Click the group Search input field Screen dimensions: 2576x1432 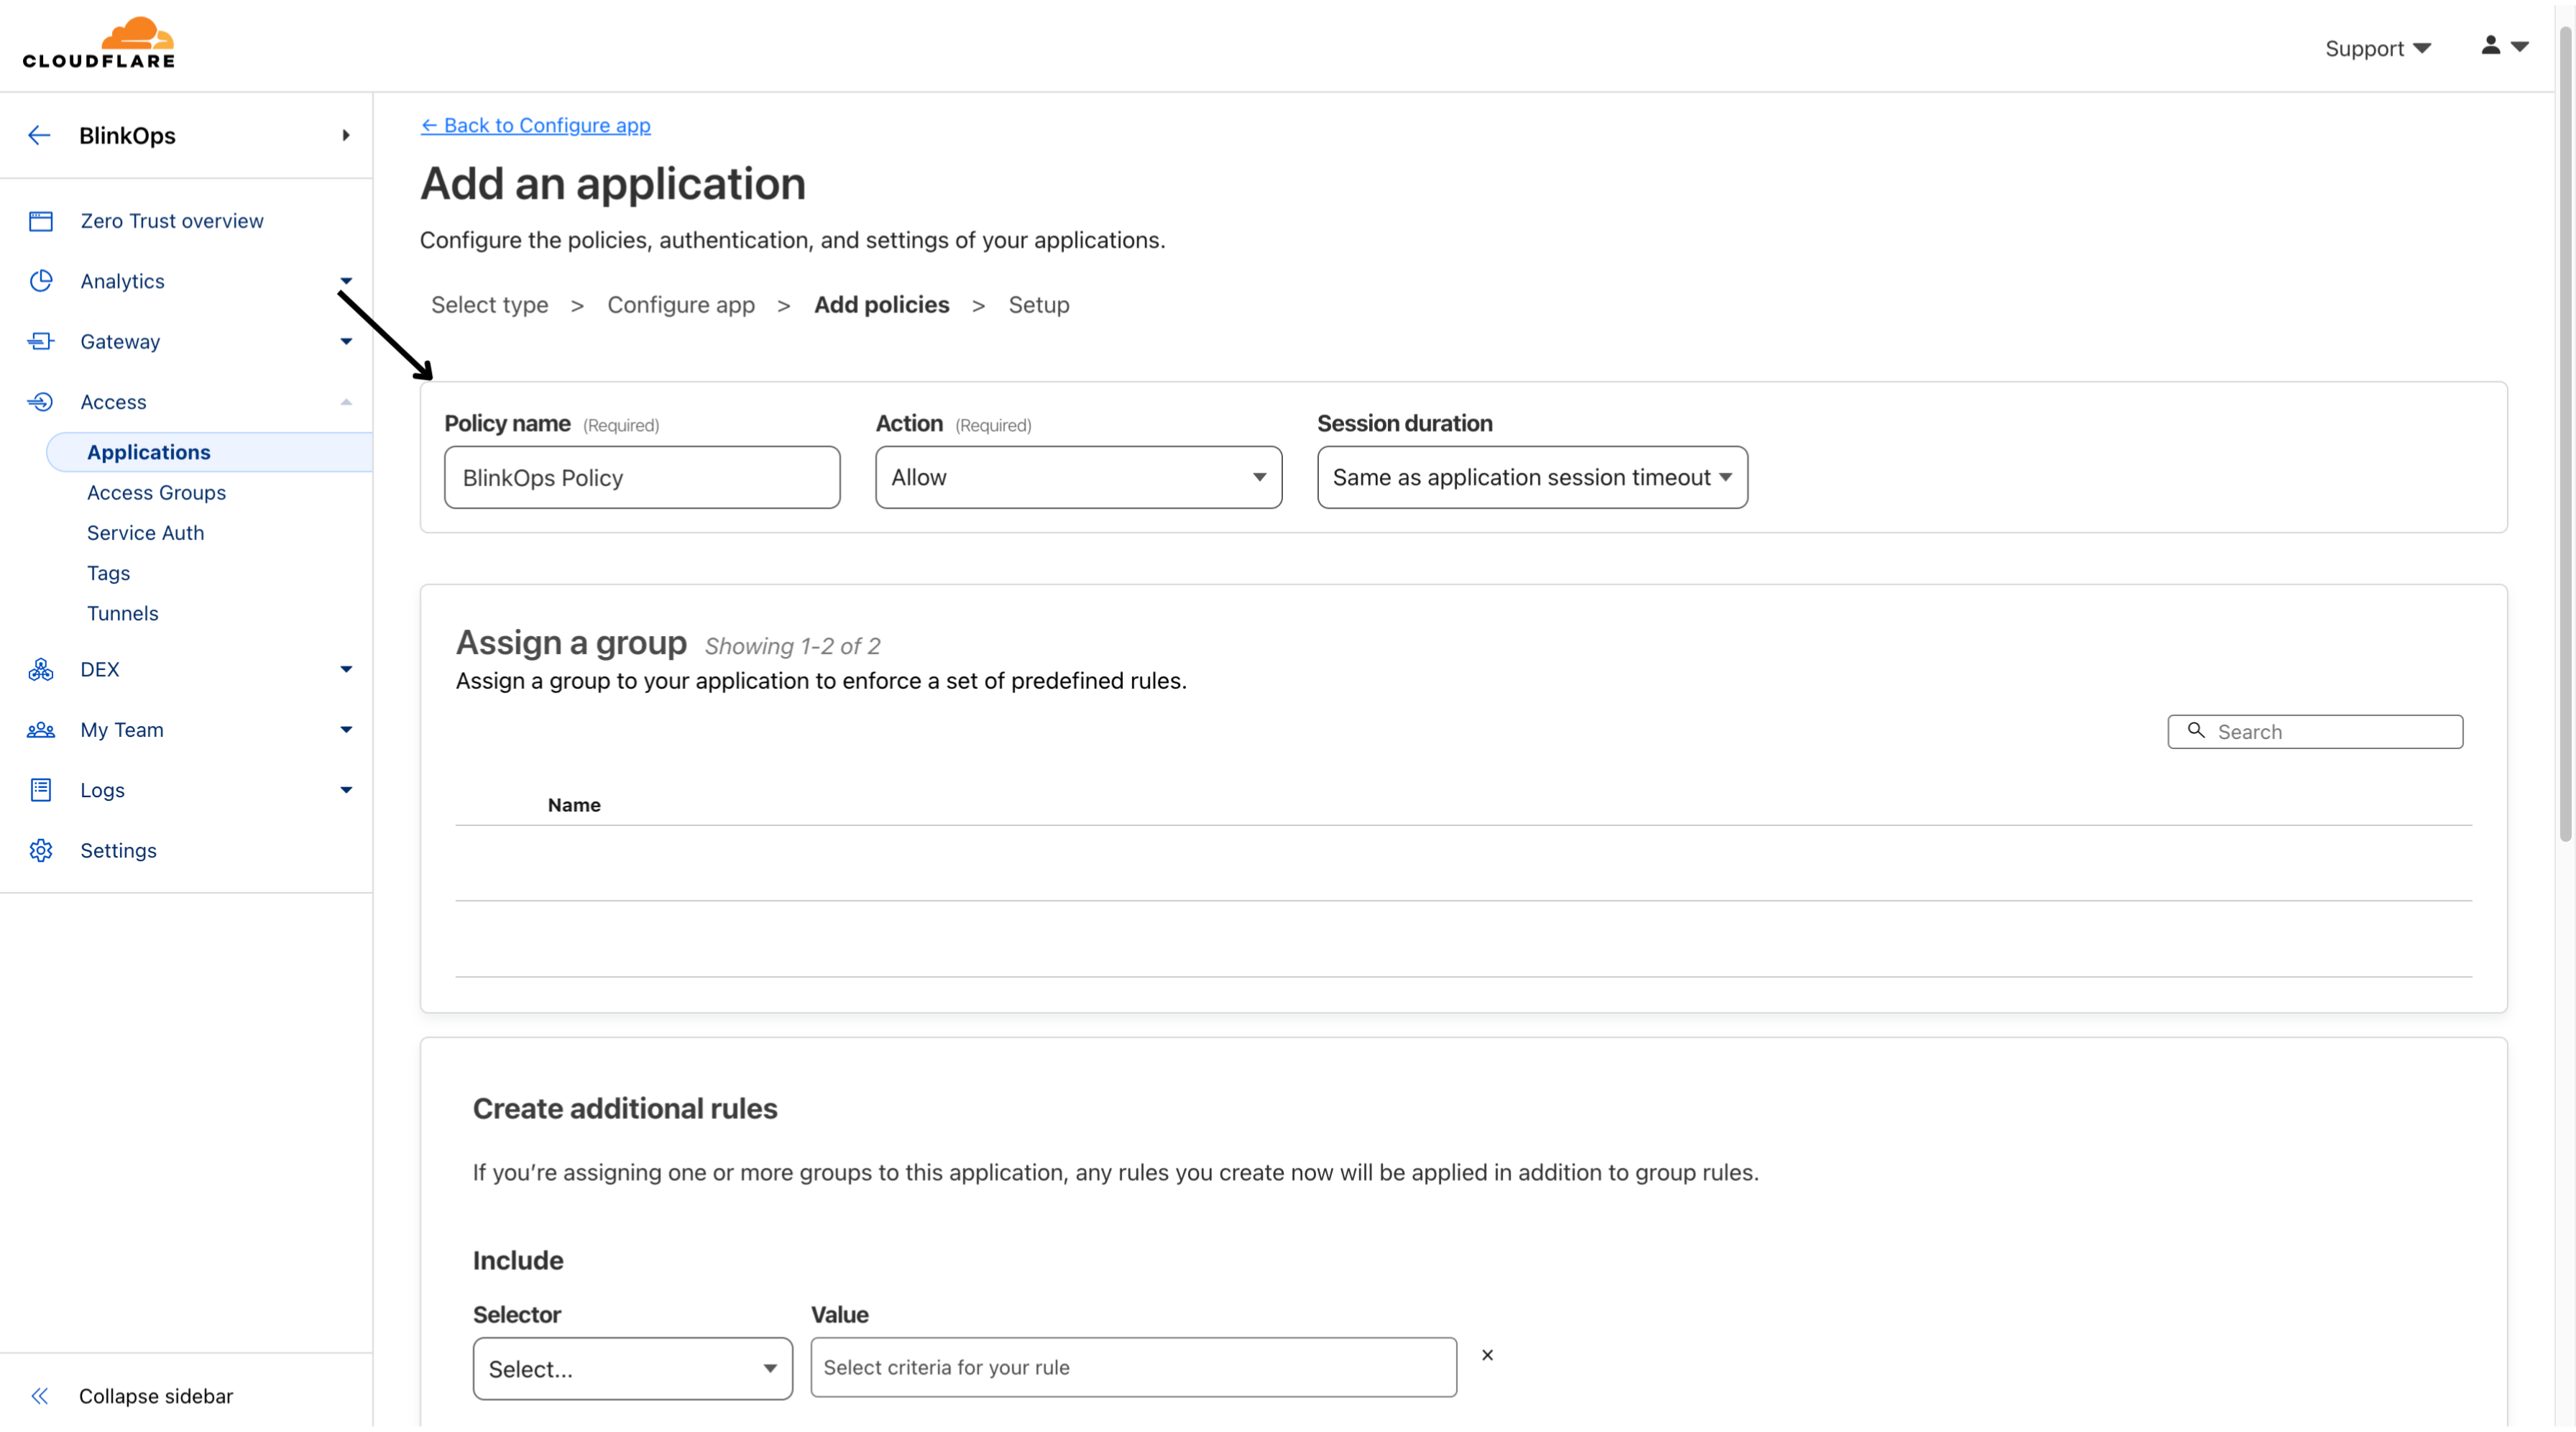[x=2315, y=731]
